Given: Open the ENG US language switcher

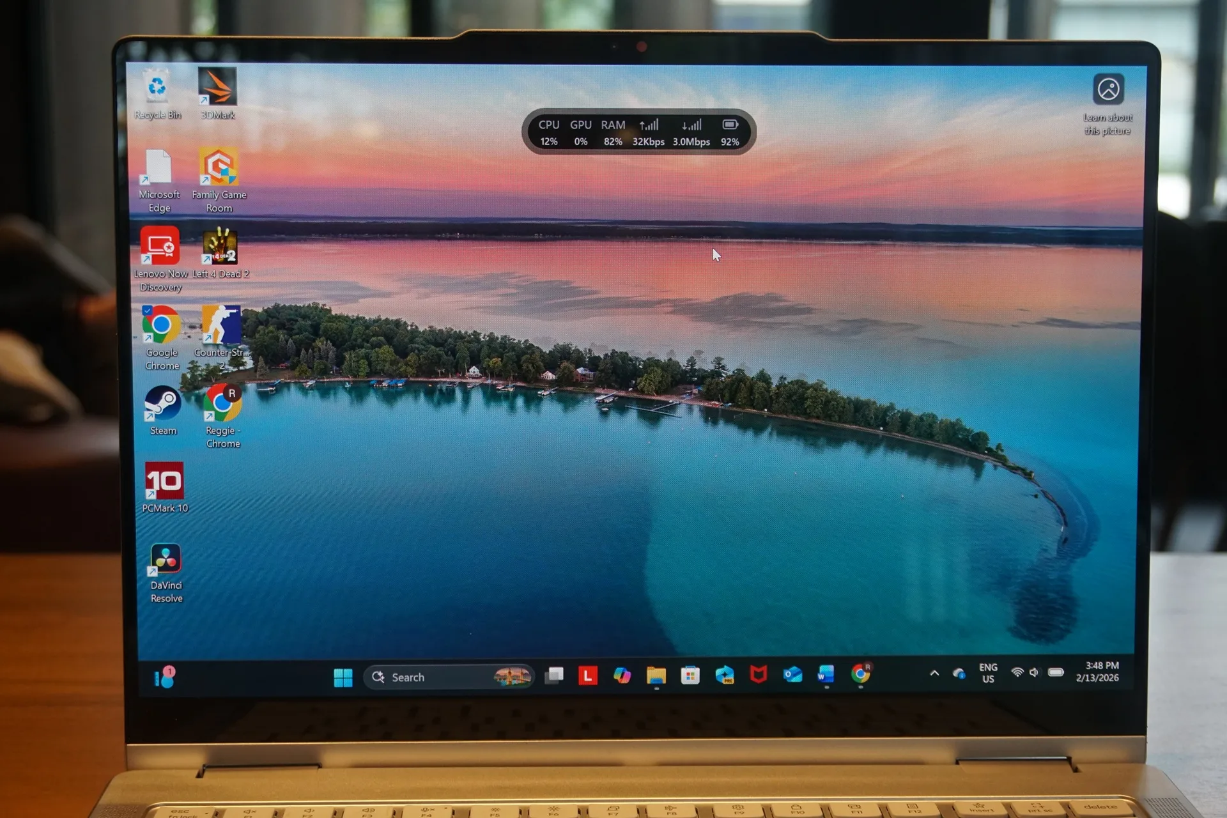Looking at the screenshot, I should point(988,673).
